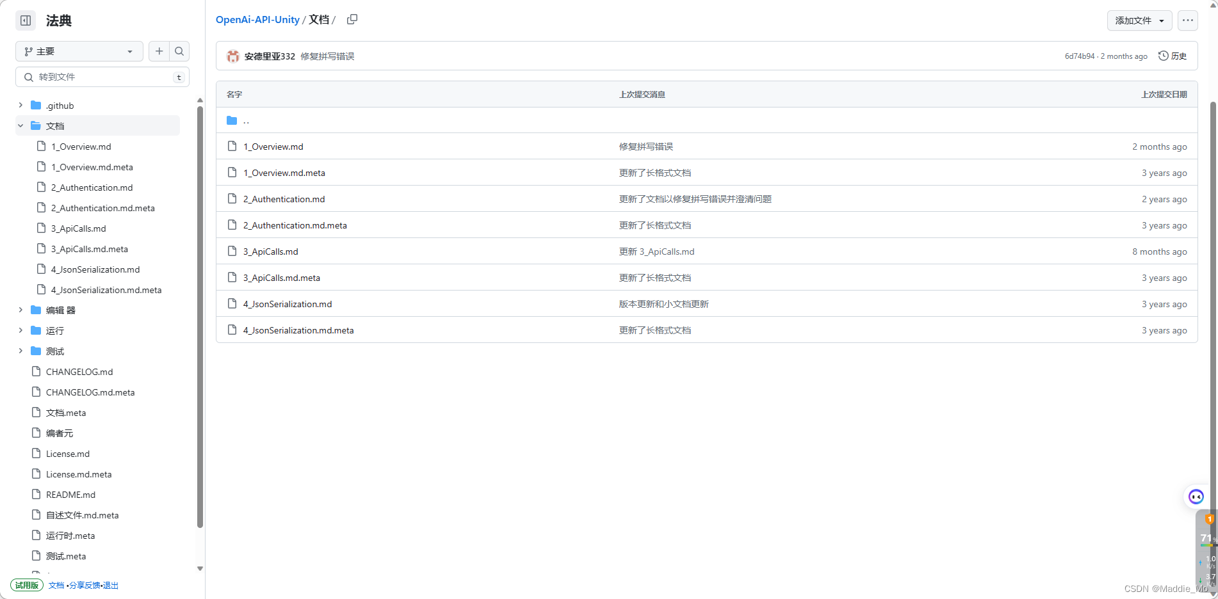Viewport: 1218px width, 599px height.
Task: Click the 安德里亚332 avatar icon
Action: pyautogui.click(x=233, y=56)
